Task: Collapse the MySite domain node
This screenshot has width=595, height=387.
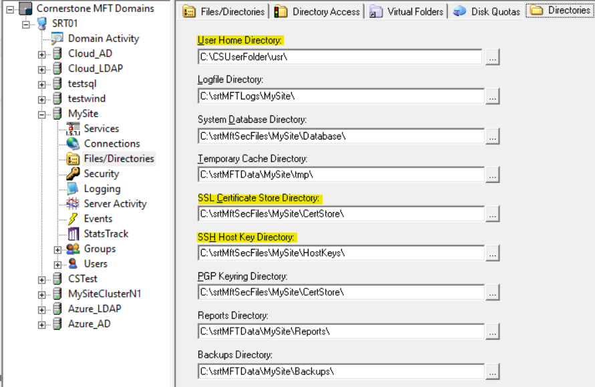Action: (42, 114)
